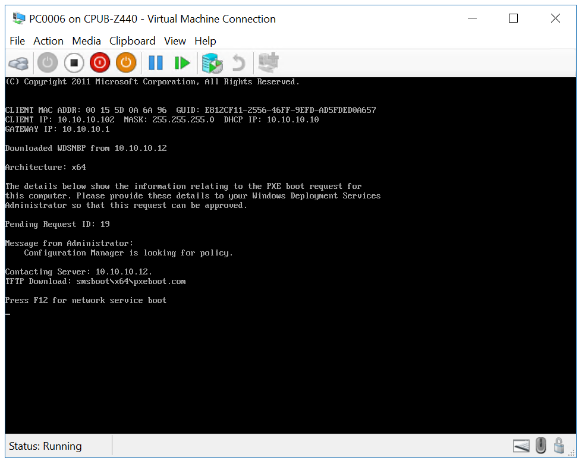Revert the VM using the curved arrow icon
This screenshot has height=464, width=582.
pyautogui.click(x=238, y=62)
